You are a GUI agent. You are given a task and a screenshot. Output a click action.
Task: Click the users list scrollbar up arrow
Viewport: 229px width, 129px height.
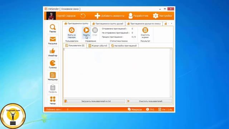[171, 50]
